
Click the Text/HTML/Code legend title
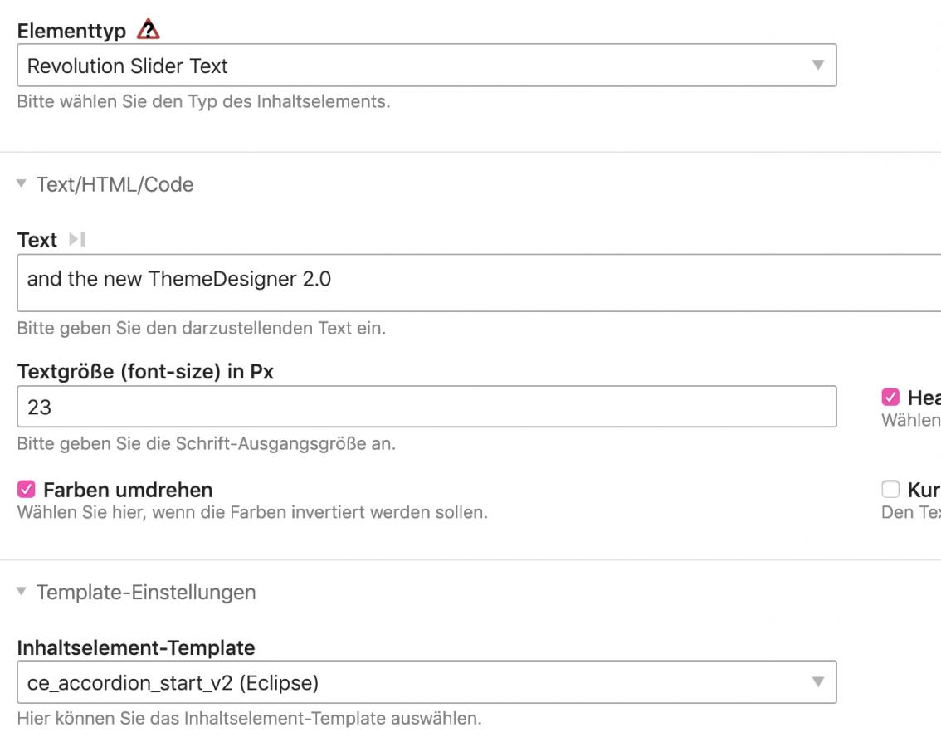click(x=115, y=184)
